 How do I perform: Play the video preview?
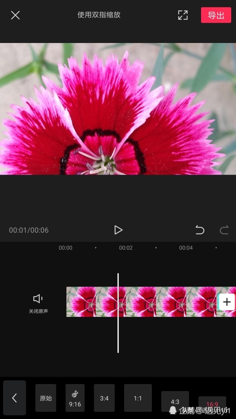click(x=118, y=230)
